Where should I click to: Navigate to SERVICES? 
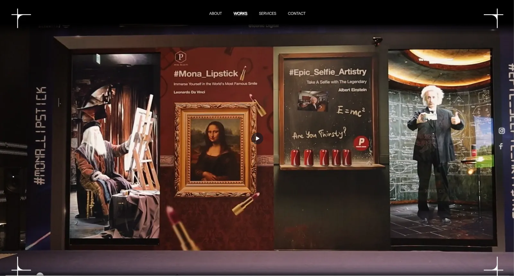click(268, 13)
